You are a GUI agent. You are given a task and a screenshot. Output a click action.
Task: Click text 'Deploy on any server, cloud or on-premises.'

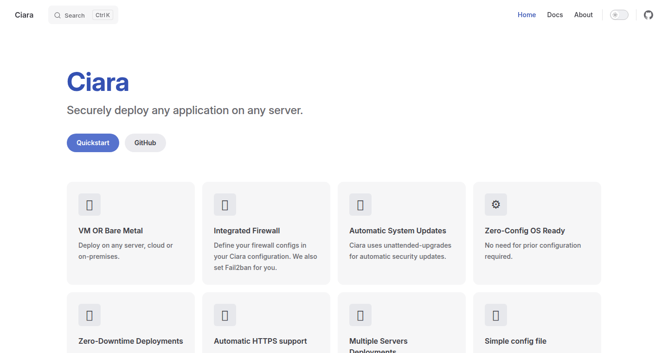pos(126,251)
